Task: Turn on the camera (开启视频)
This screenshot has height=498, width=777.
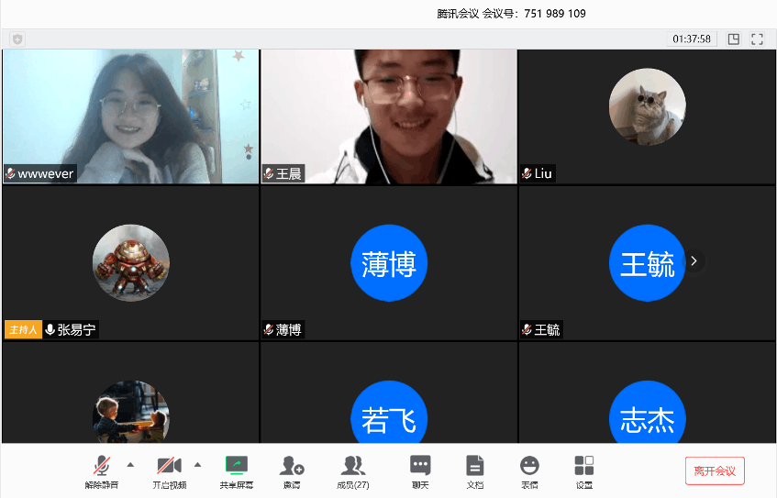Action: [x=169, y=470]
